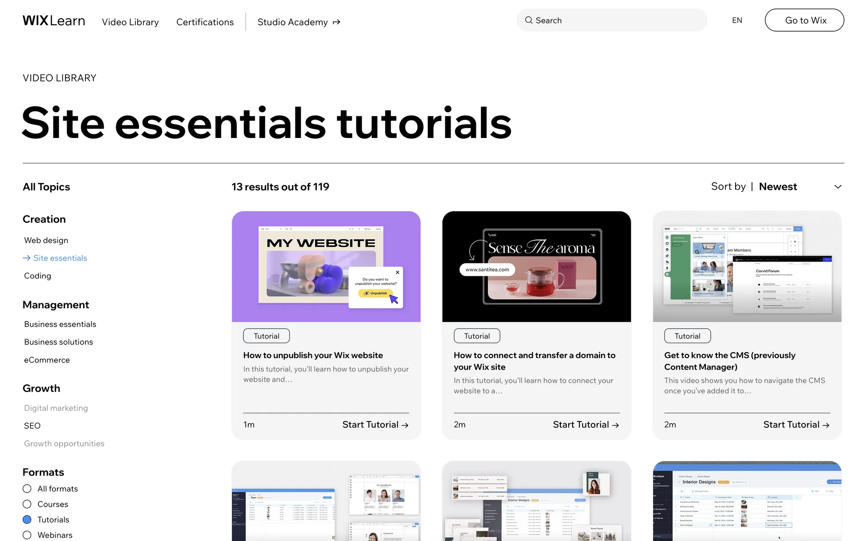
Task: Click the Wix Learn logo
Action: click(54, 21)
